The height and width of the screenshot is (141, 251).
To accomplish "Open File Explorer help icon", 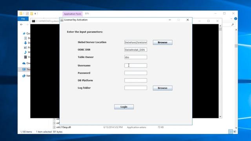I will click(236, 19).
